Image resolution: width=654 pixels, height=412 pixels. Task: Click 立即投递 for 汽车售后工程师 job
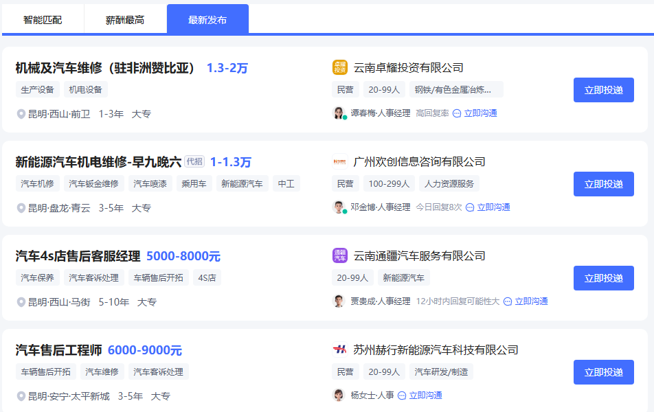(603, 372)
